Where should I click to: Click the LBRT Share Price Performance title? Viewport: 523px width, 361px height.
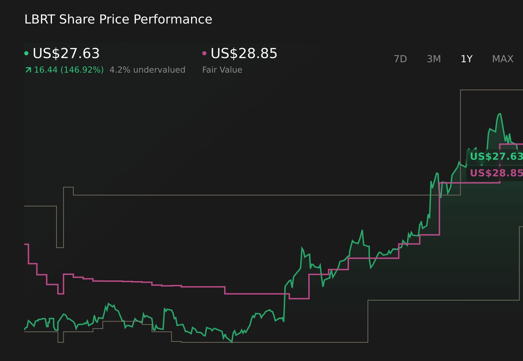(118, 19)
